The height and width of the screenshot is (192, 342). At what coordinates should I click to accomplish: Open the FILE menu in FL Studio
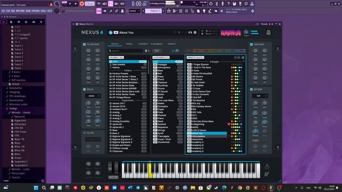click(3, 11)
